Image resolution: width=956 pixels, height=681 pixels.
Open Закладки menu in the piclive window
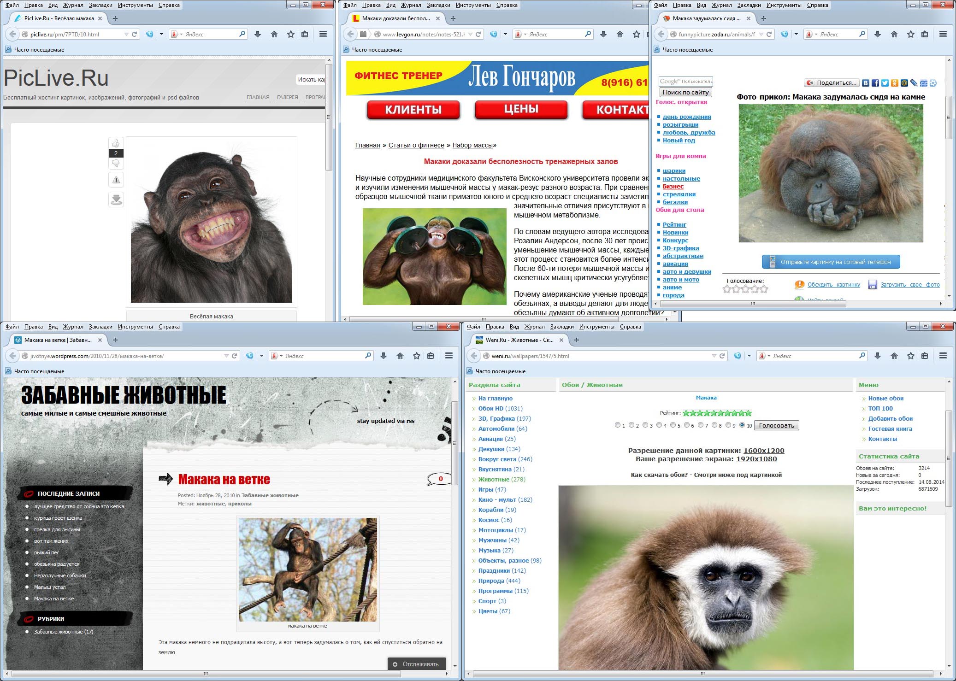[100, 5]
